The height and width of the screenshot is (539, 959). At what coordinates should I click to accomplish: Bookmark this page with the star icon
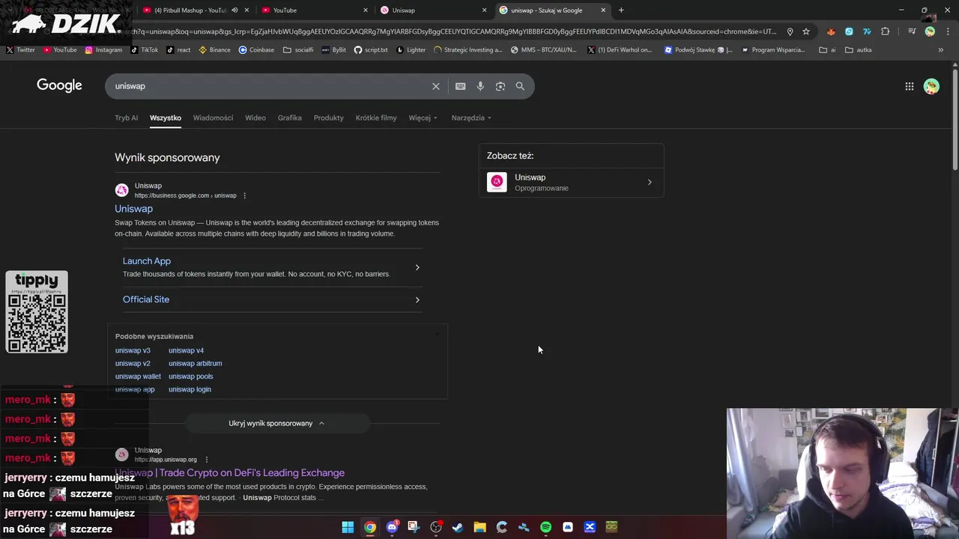(806, 31)
